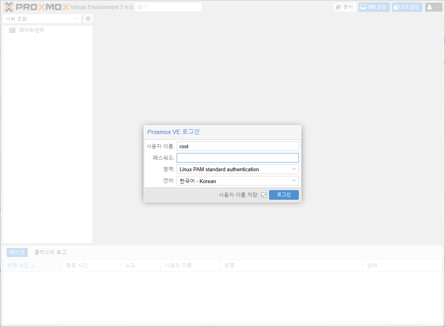Click the VM 생성 button
The height and width of the screenshot is (327, 445).
coord(374,7)
